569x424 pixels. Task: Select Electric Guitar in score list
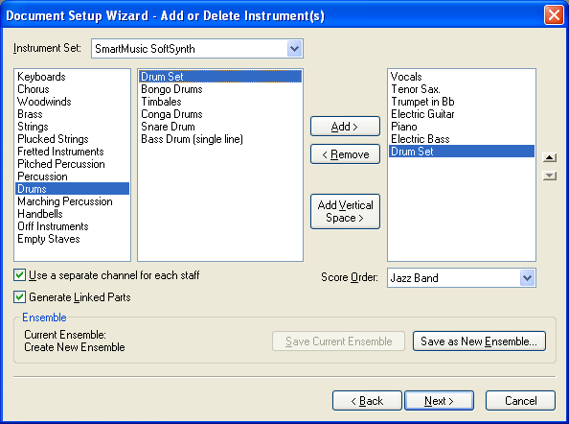tap(422, 114)
